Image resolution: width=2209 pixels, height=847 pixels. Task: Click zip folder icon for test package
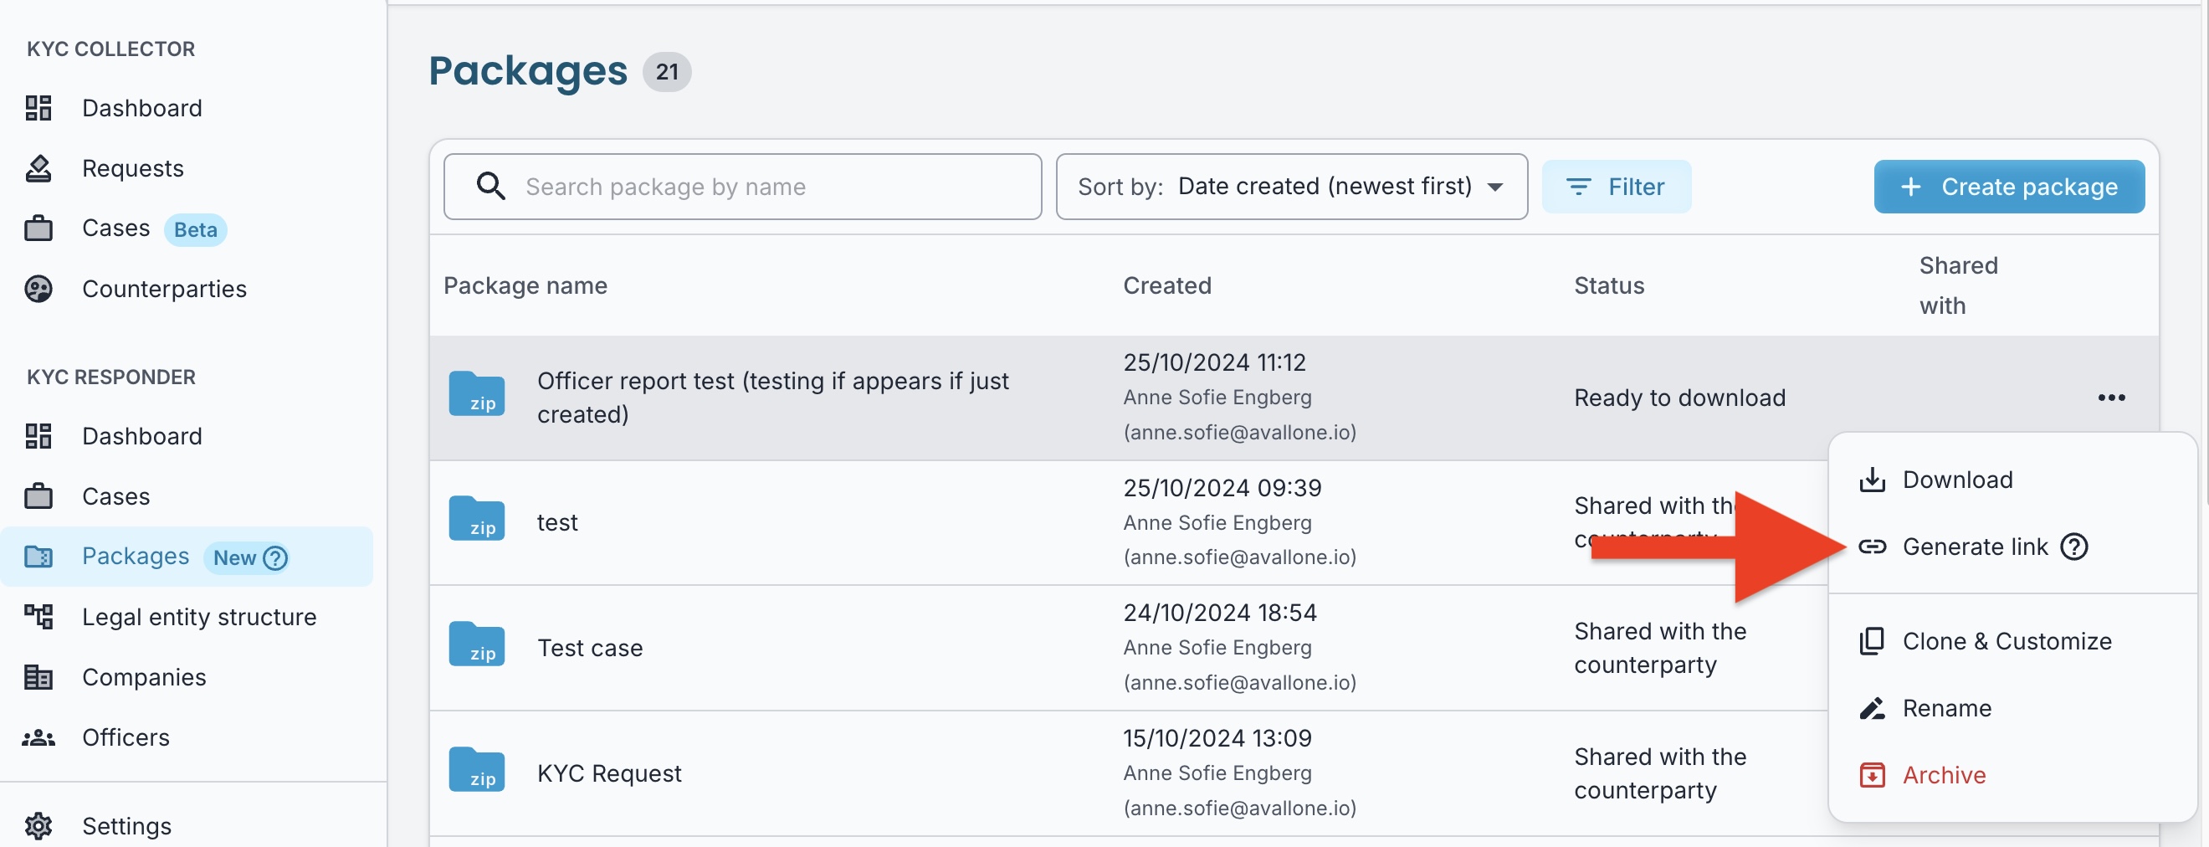(477, 518)
